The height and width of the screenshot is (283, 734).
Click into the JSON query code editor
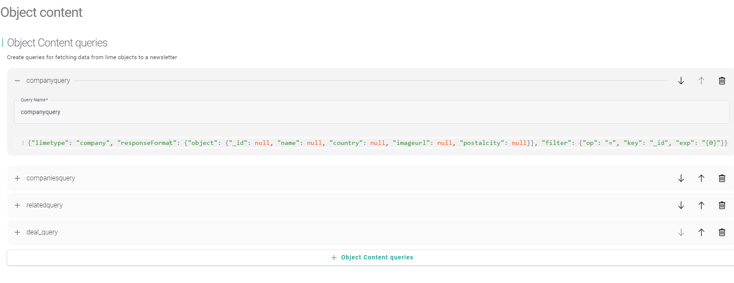pyautogui.click(x=377, y=143)
